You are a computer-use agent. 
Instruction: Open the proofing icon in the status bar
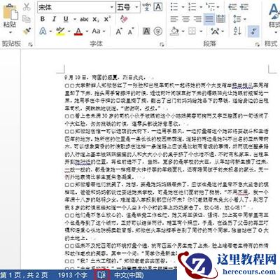tap(101, 275)
